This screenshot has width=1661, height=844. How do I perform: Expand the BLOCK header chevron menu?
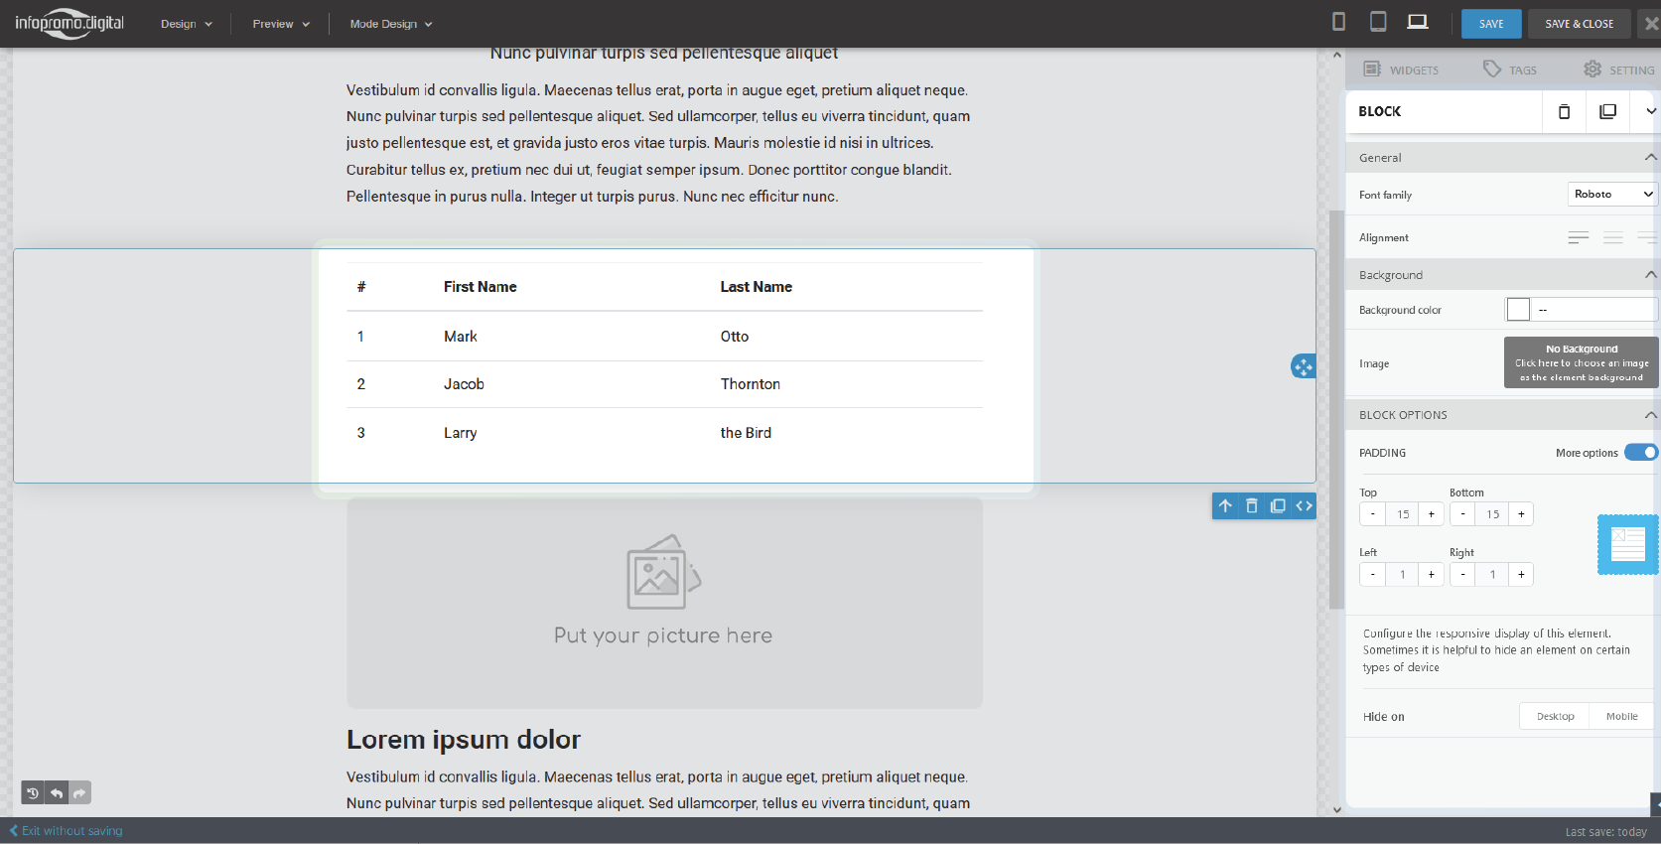pyautogui.click(x=1650, y=111)
